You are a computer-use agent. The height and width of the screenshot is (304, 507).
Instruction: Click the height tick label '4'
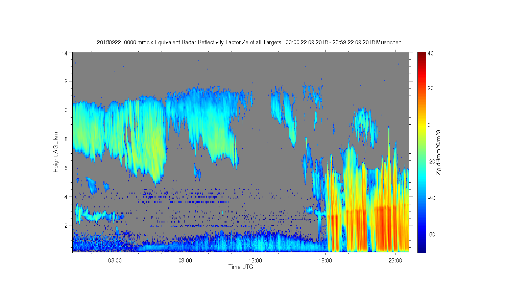point(66,197)
